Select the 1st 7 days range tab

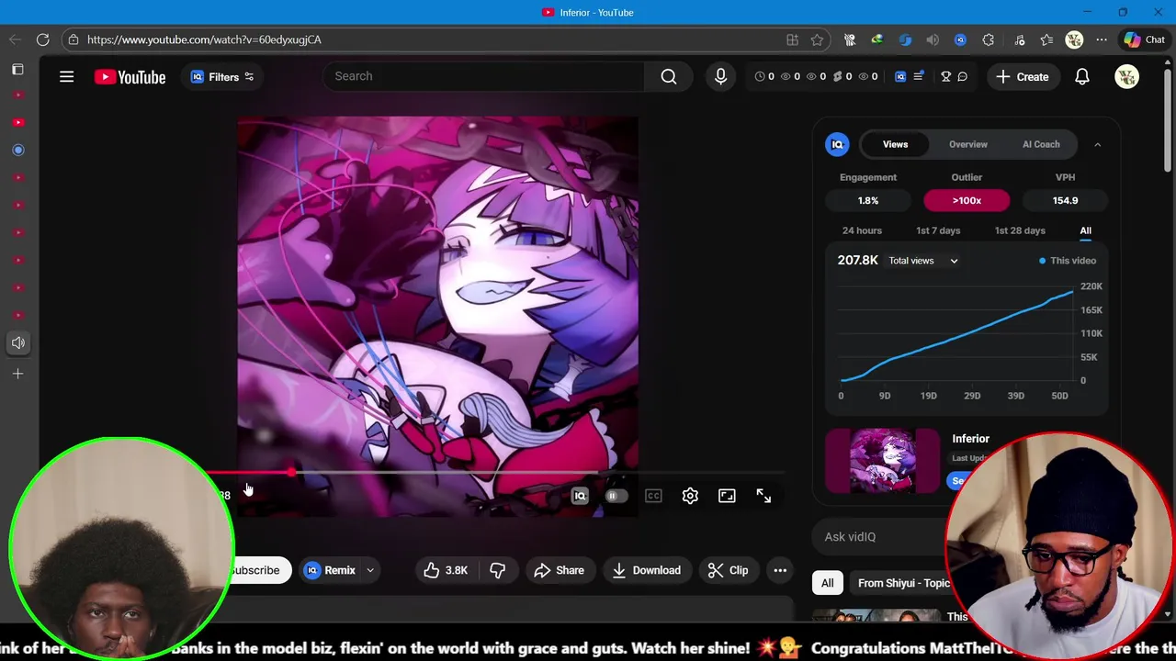pos(938,230)
